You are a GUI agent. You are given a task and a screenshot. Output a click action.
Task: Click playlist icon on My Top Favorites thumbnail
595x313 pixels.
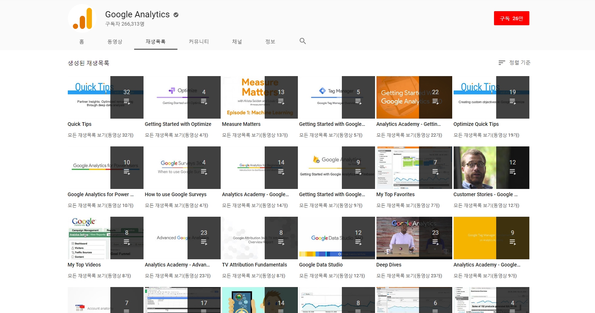tap(436, 172)
